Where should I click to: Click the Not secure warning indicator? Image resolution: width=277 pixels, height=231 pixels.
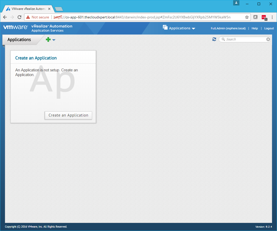(38, 17)
